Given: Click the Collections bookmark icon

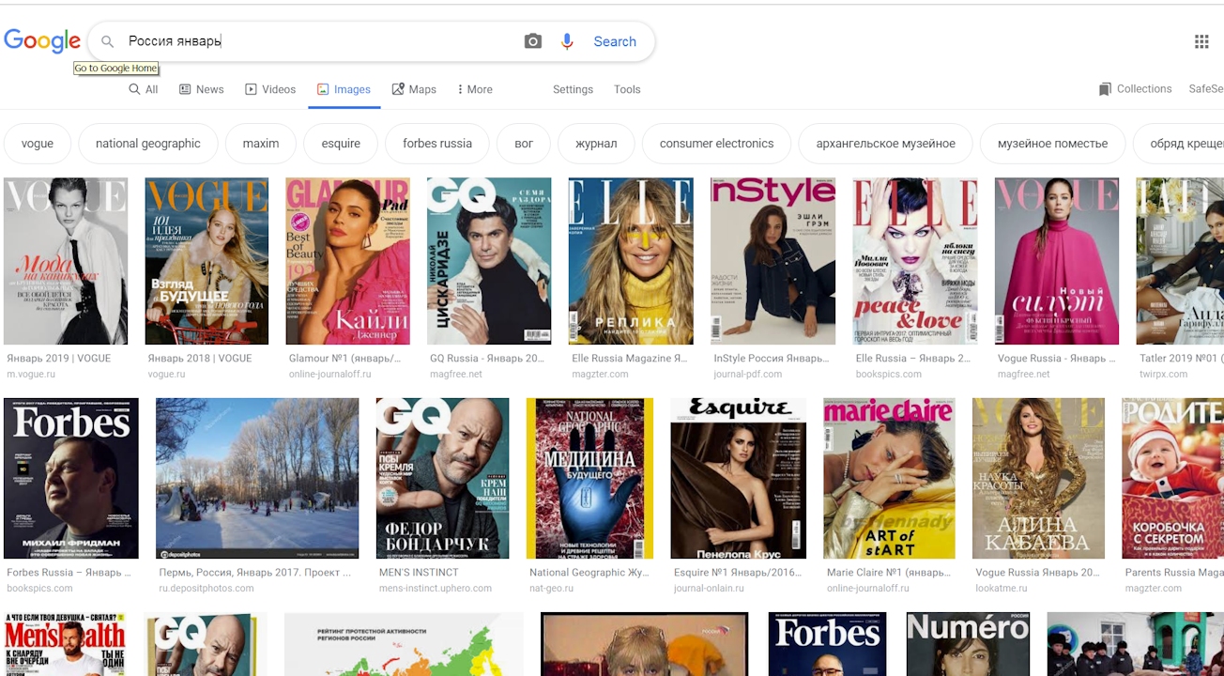Looking at the screenshot, I should (1105, 89).
